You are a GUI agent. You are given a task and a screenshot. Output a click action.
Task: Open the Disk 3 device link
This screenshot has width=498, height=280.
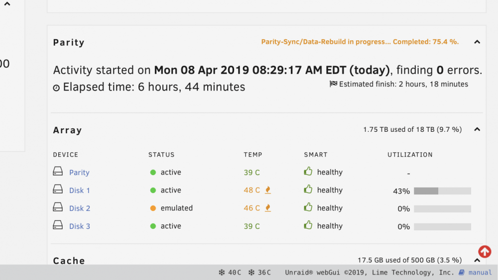click(80, 226)
